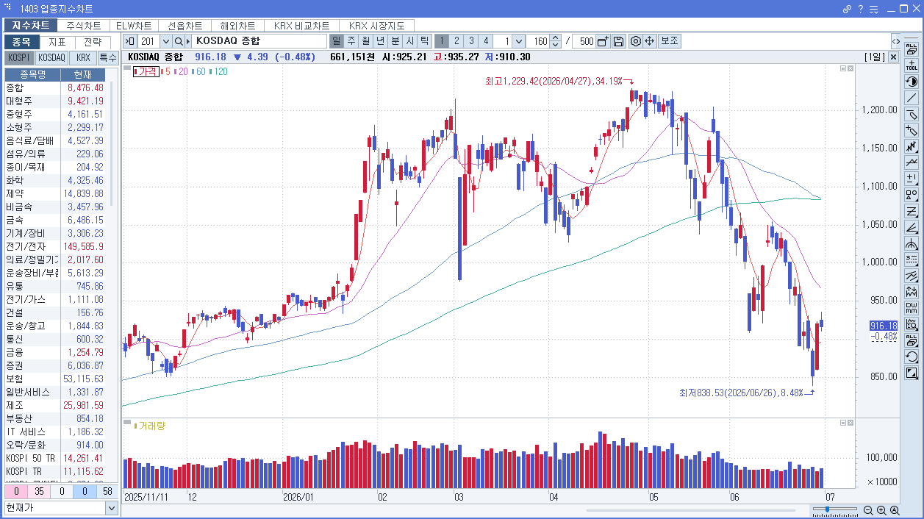The image size is (924, 519).
Task: Select the fan arc tool icon
Action: pyautogui.click(x=912, y=243)
